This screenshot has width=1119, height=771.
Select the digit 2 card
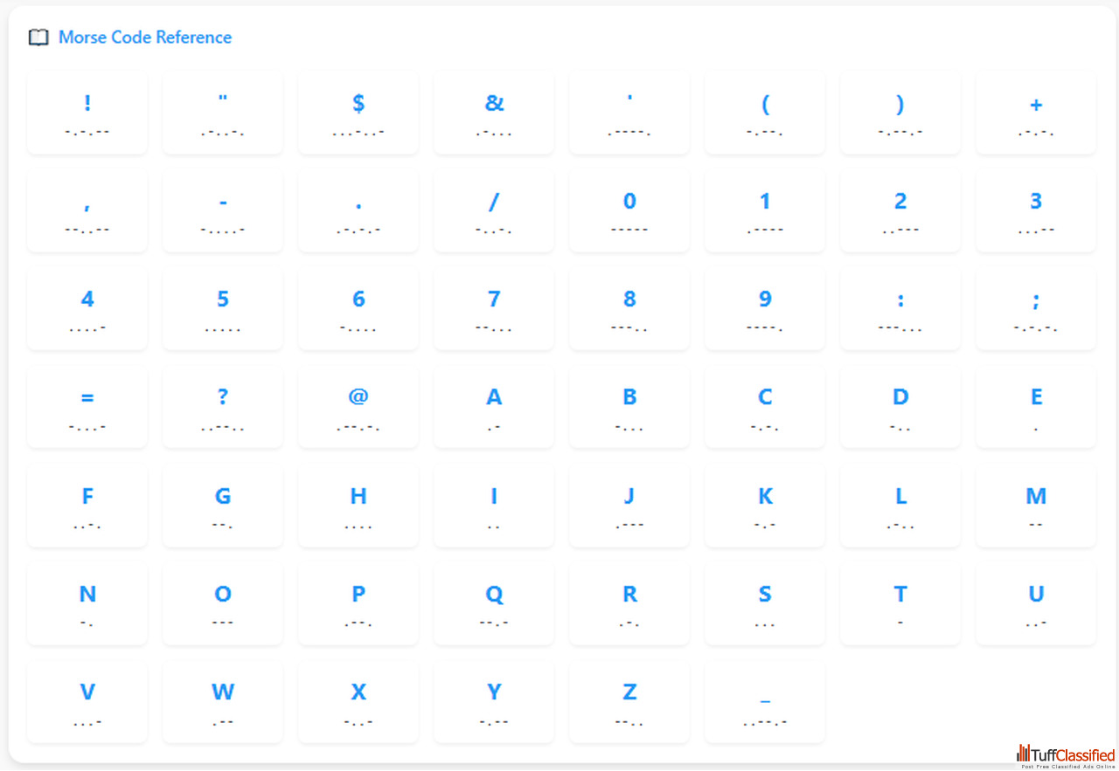tap(900, 211)
